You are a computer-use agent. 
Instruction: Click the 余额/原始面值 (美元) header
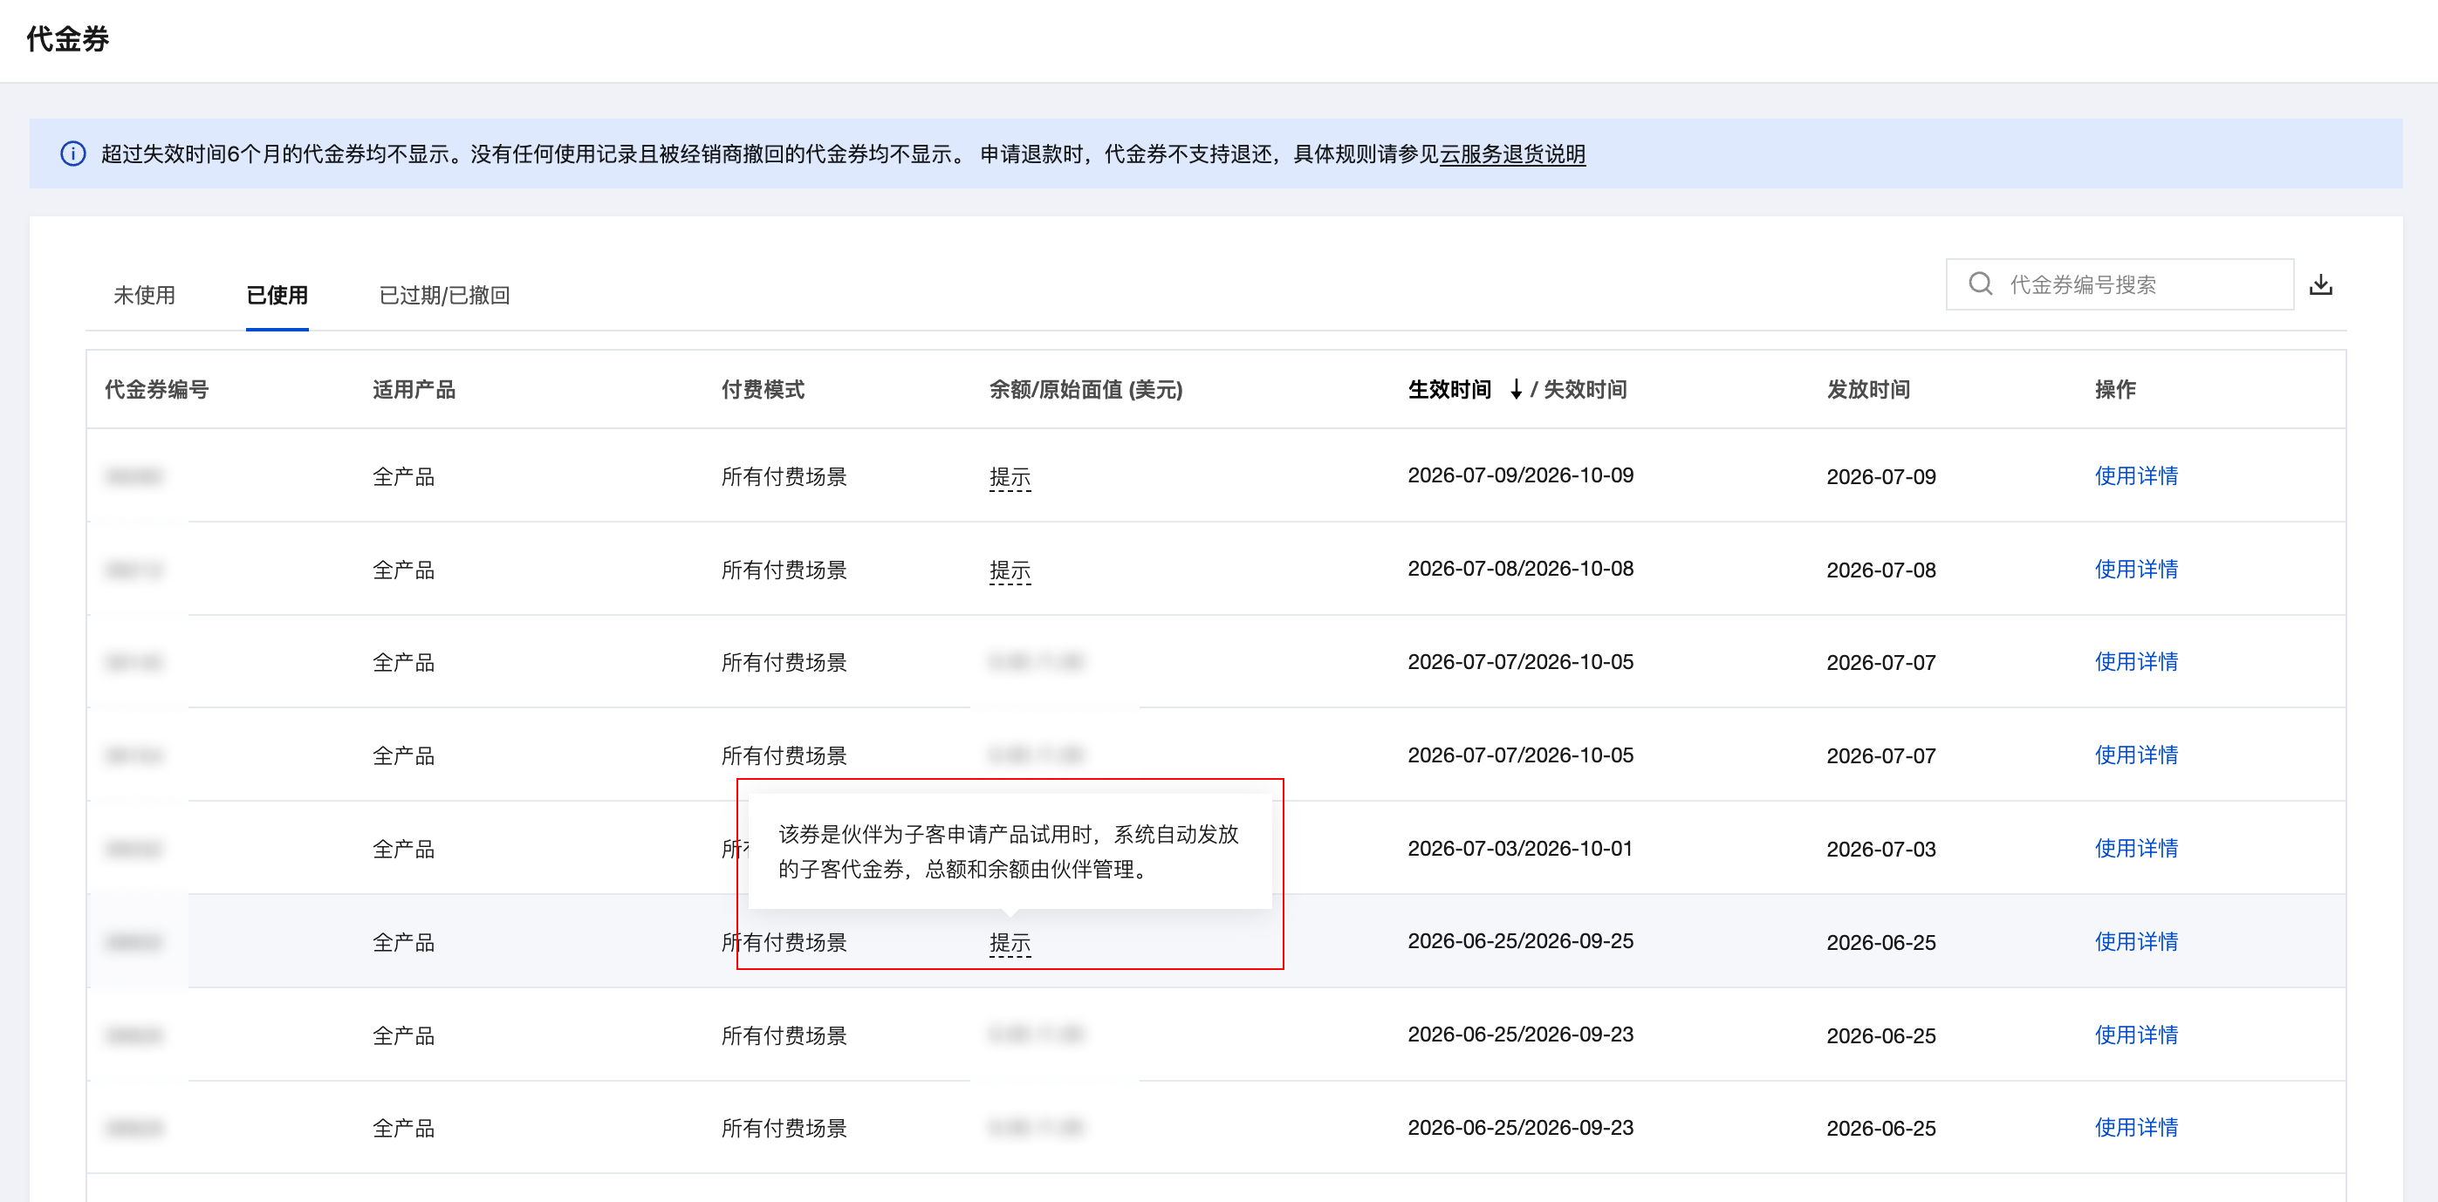tap(1085, 389)
